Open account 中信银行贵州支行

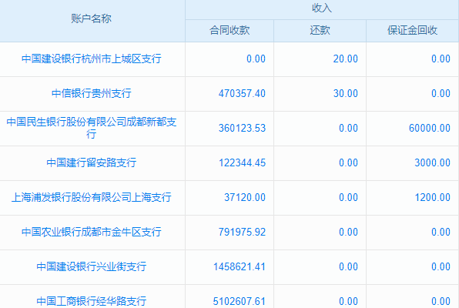[x=92, y=93]
